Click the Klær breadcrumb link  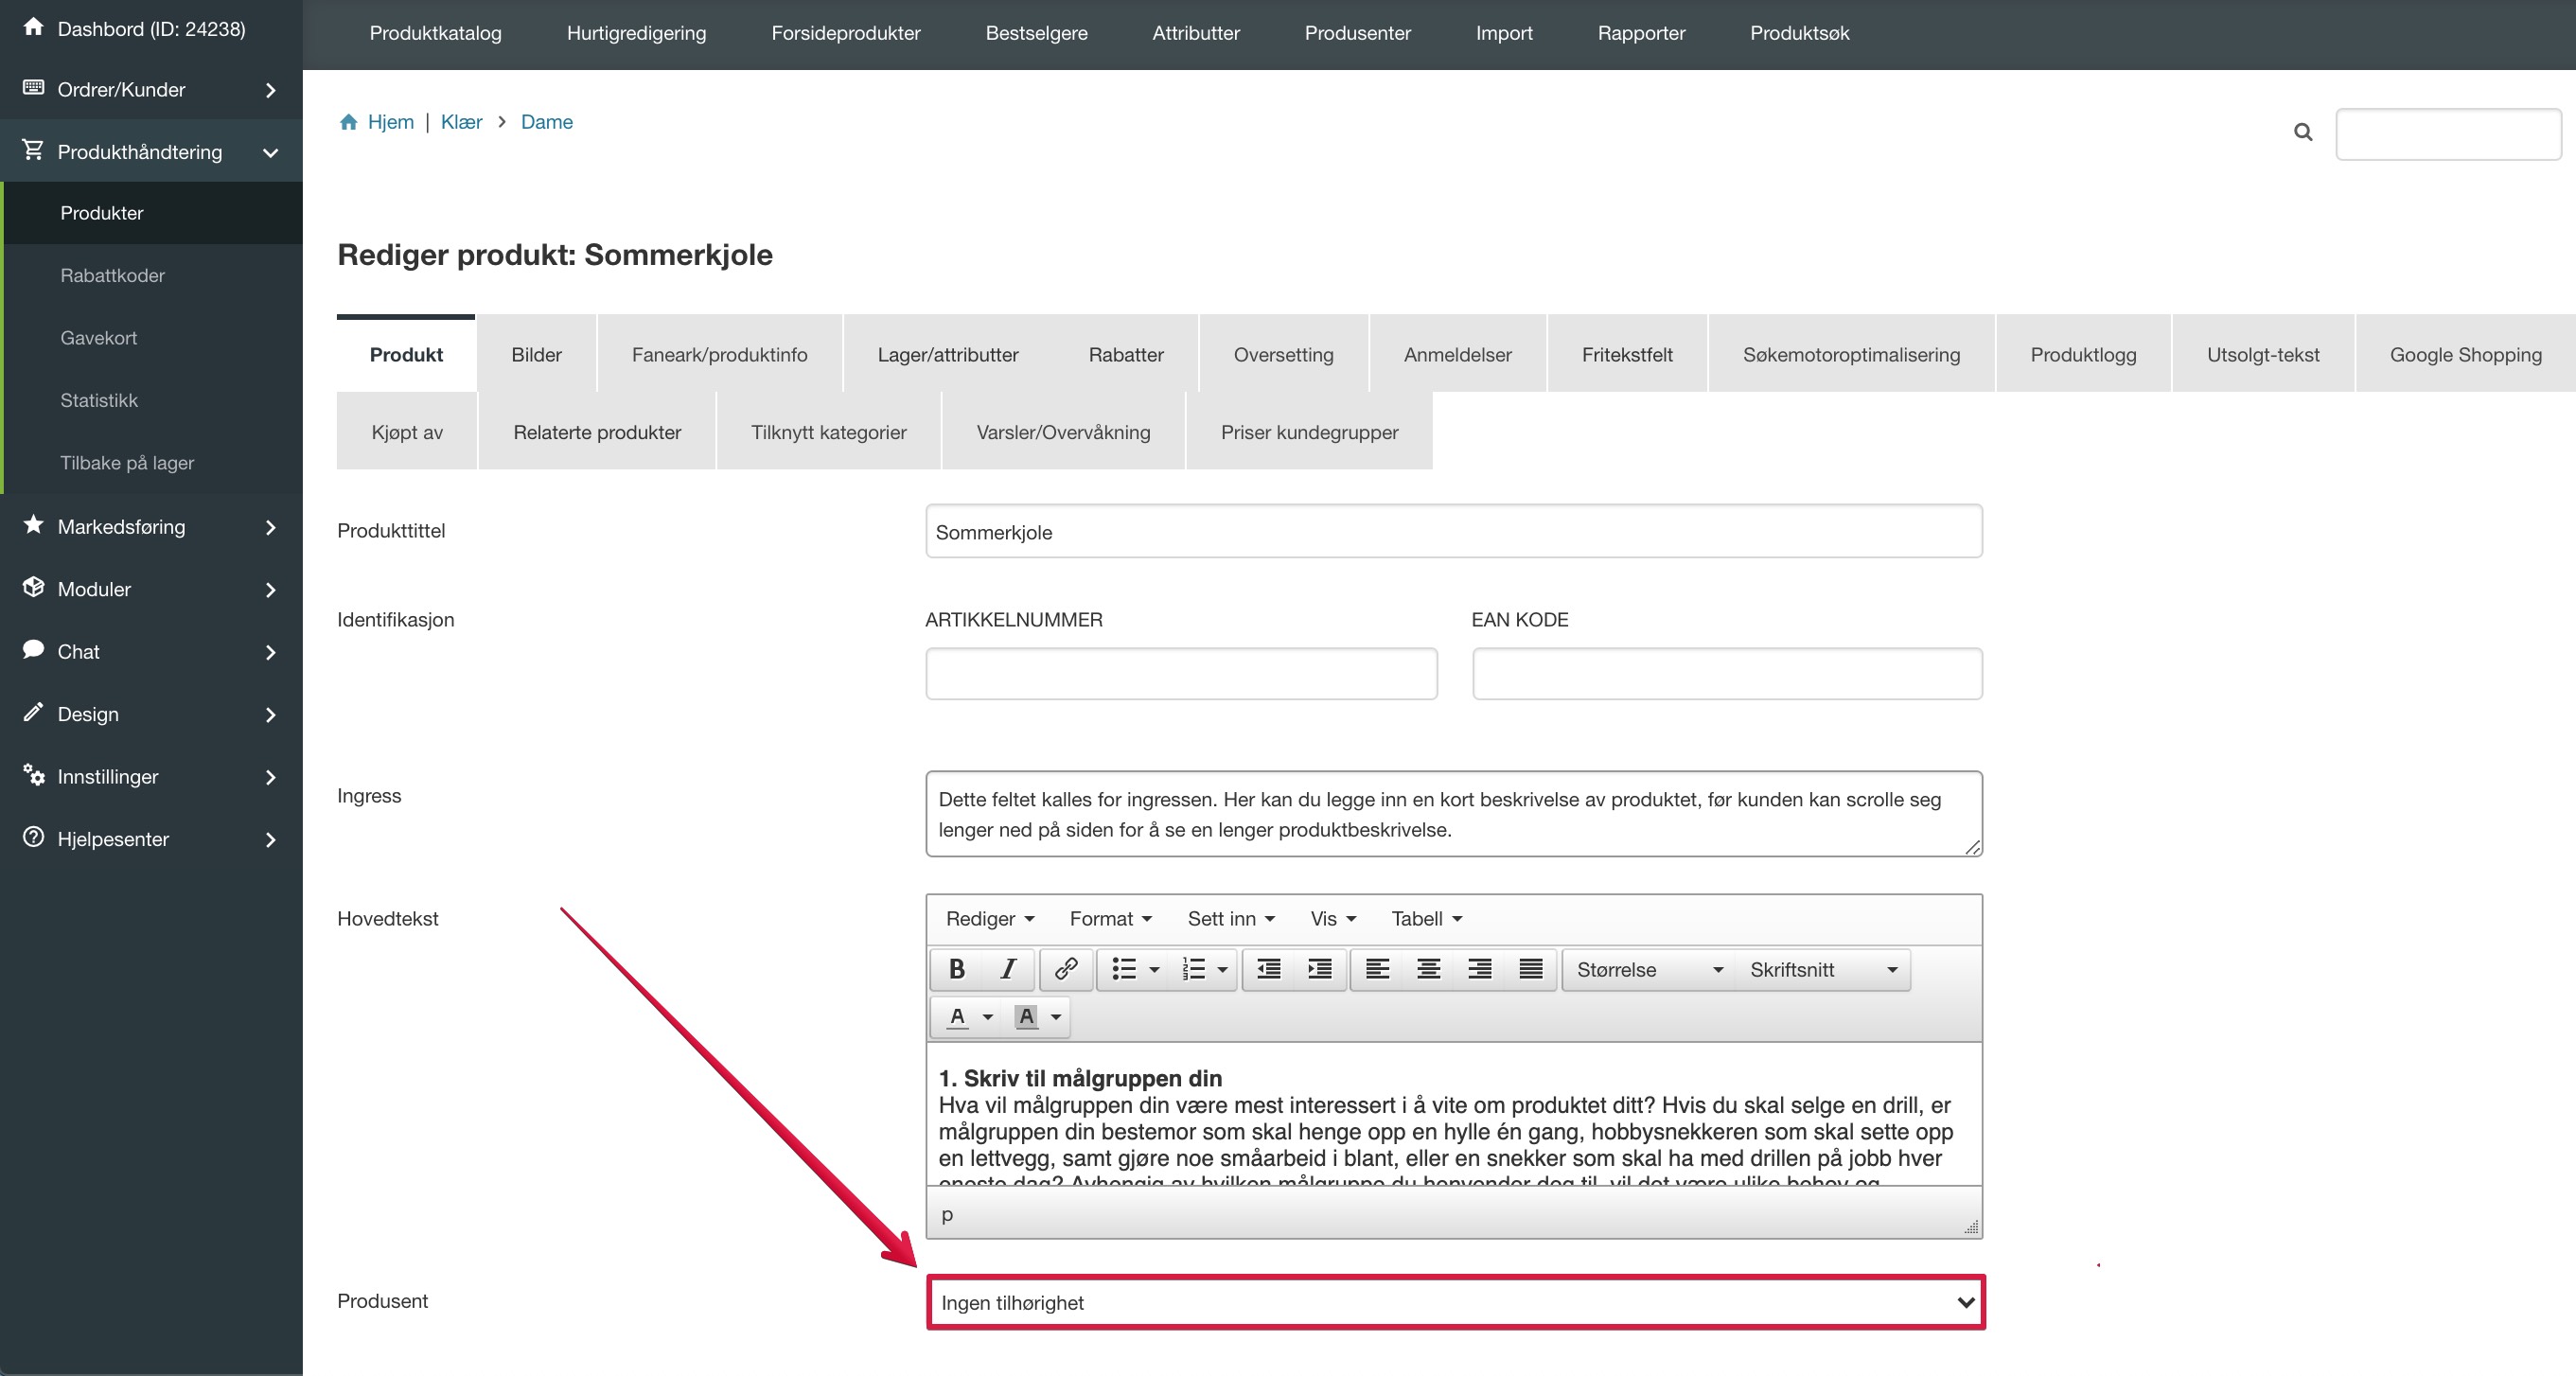(461, 122)
